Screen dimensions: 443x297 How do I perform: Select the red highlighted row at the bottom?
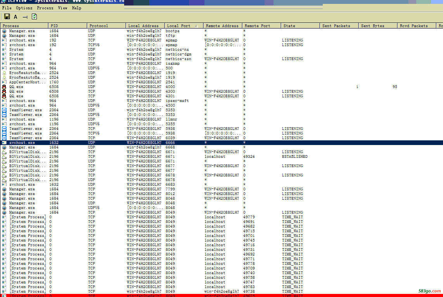[x=155, y=295]
